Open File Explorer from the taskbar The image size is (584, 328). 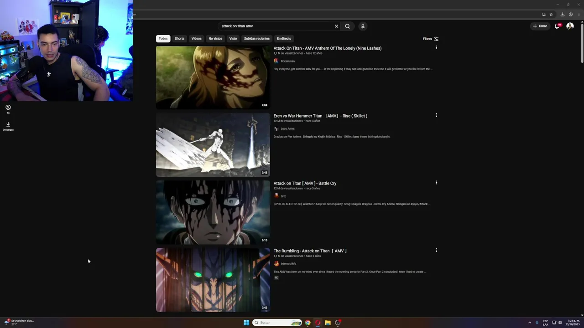[328, 323]
